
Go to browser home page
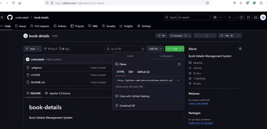(x=20, y=3)
